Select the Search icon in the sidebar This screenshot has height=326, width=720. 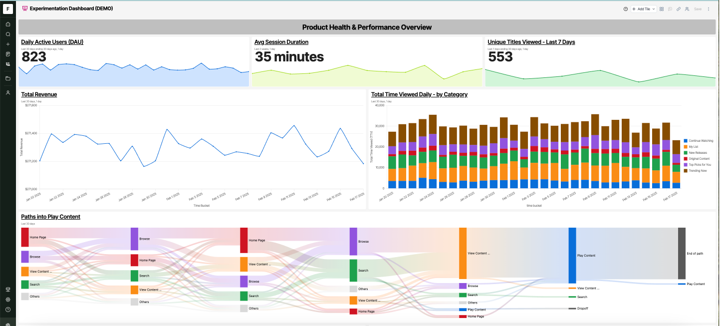pos(7,34)
